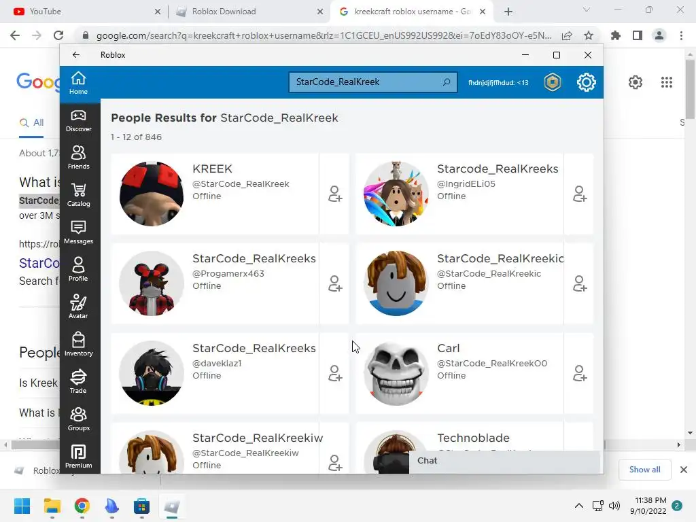Image resolution: width=696 pixels, height=522 pixels.
Task: Add friend @IngridELi05
Action: 580,194
